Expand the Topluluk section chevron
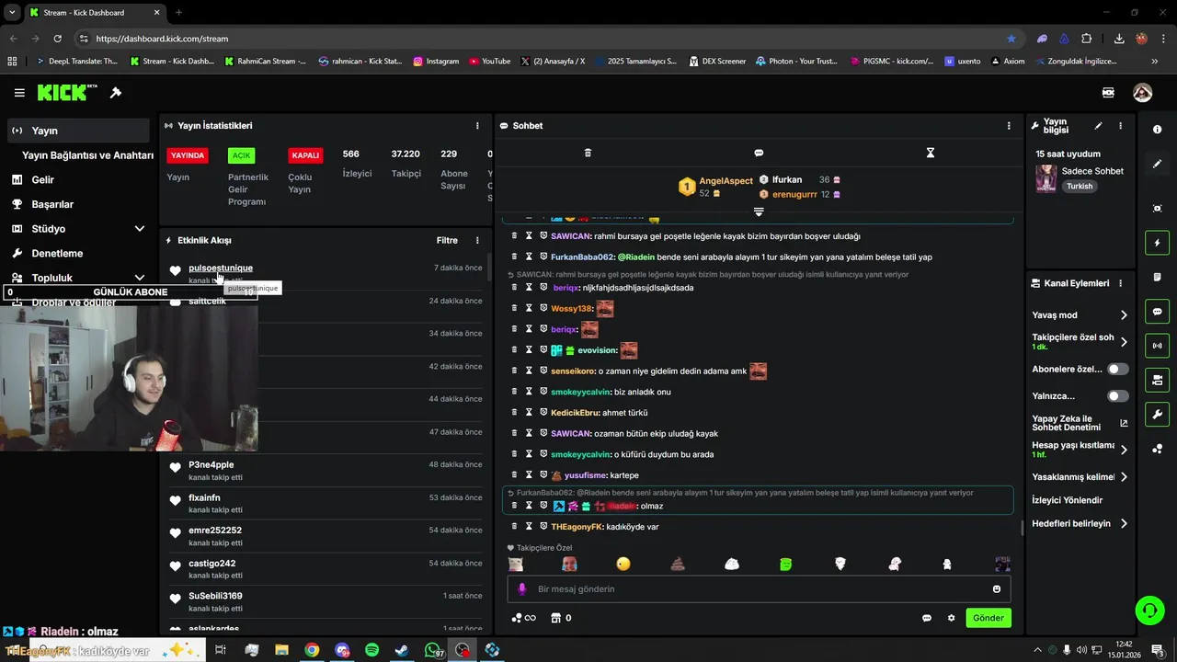The height and width of the screenshot is (662, 1177). (140, 278)
